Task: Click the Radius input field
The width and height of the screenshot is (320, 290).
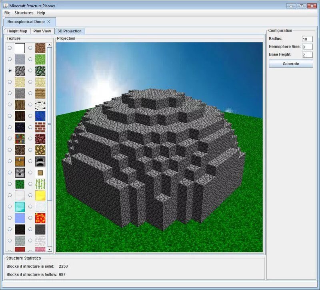Action: coord(307,39)
